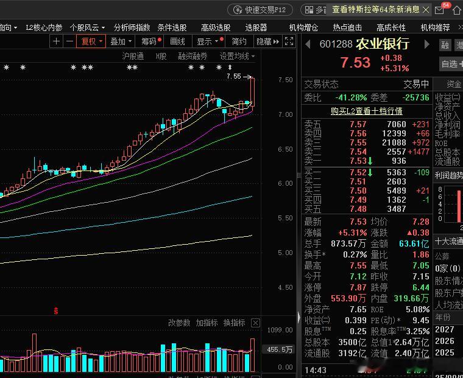Open 热点追击 menu
Image resolution: width=463 pixels, height=378 pixels.
click(x=347, y=28)
